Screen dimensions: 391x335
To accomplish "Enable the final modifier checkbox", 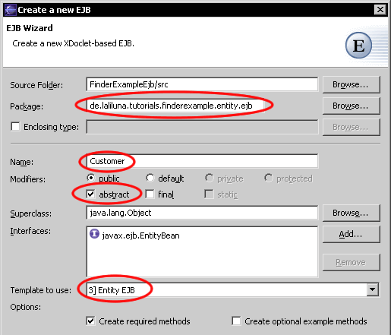I will pos(150,194).
